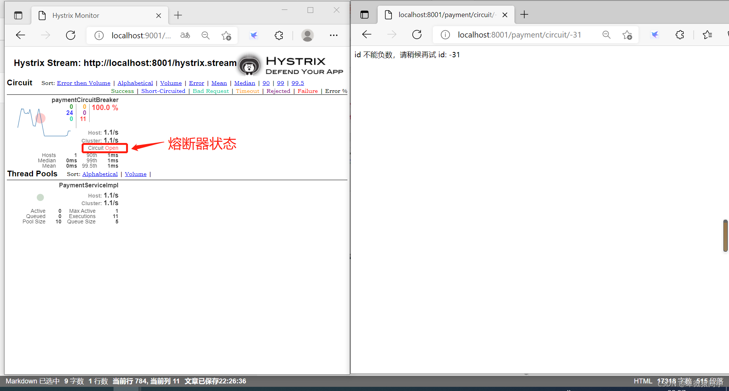Click translate icon in Hystrix Monitor address bar
Viewport: 729px width, 391px height.
click(x=185, y=35)
